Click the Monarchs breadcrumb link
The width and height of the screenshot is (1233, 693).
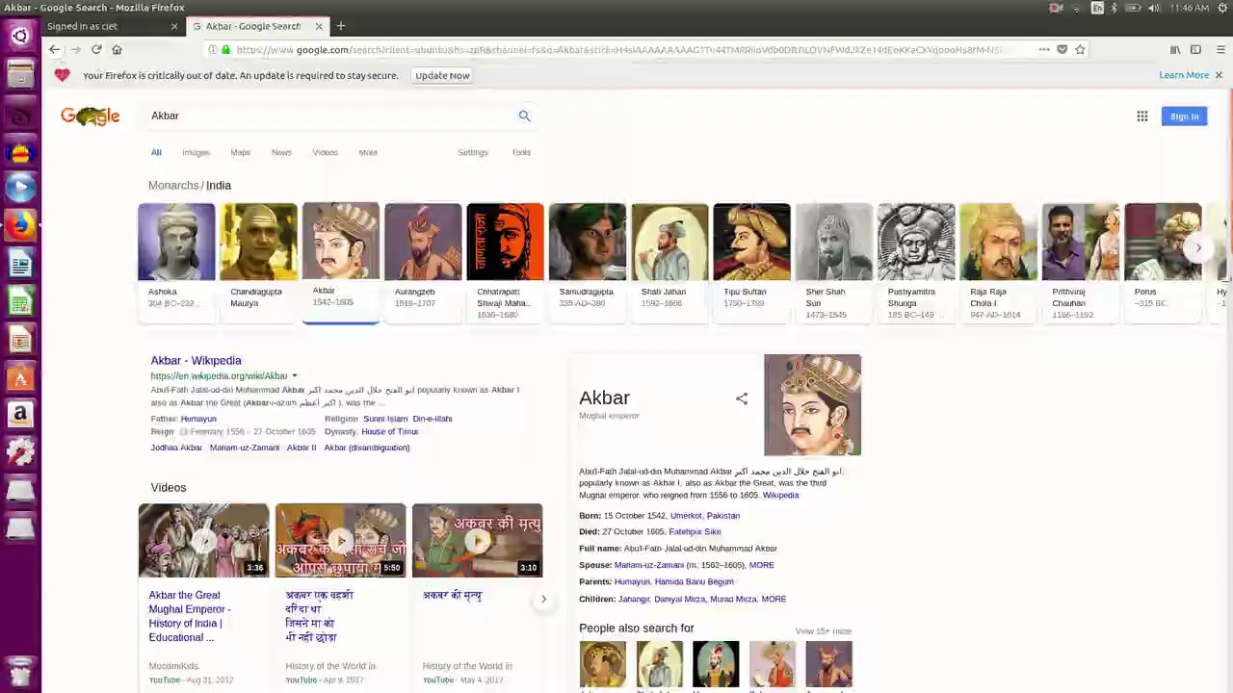(x=173, y=185)
